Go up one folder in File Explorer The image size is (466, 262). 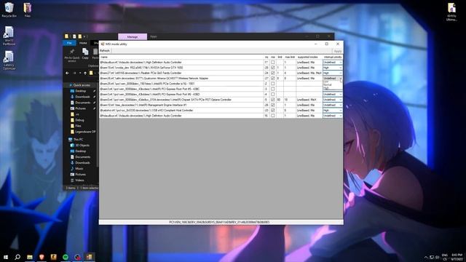pyautogui.click(x=85, y=73)
